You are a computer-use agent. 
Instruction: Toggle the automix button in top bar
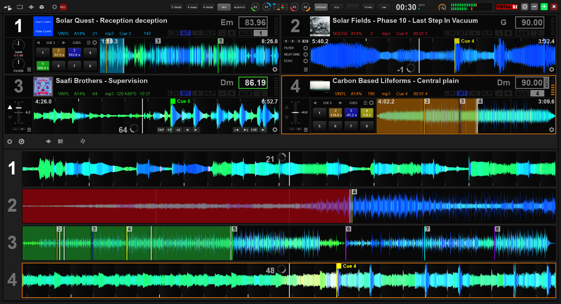tap(240, 7)
